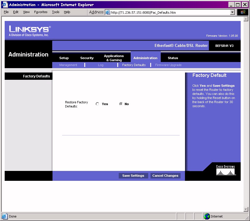Open the Management sub-tab

click(x=68, y=65)
